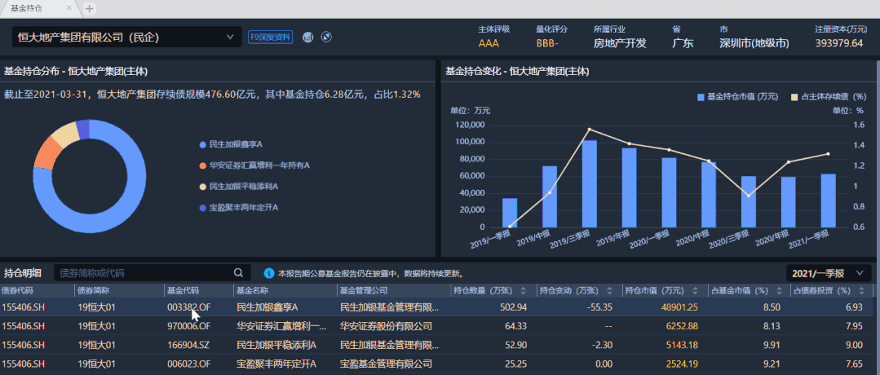Viewport: 880px width, 375px height.
Task: Click the 房地产开发 industry value
Action: [x=620, y=43]
